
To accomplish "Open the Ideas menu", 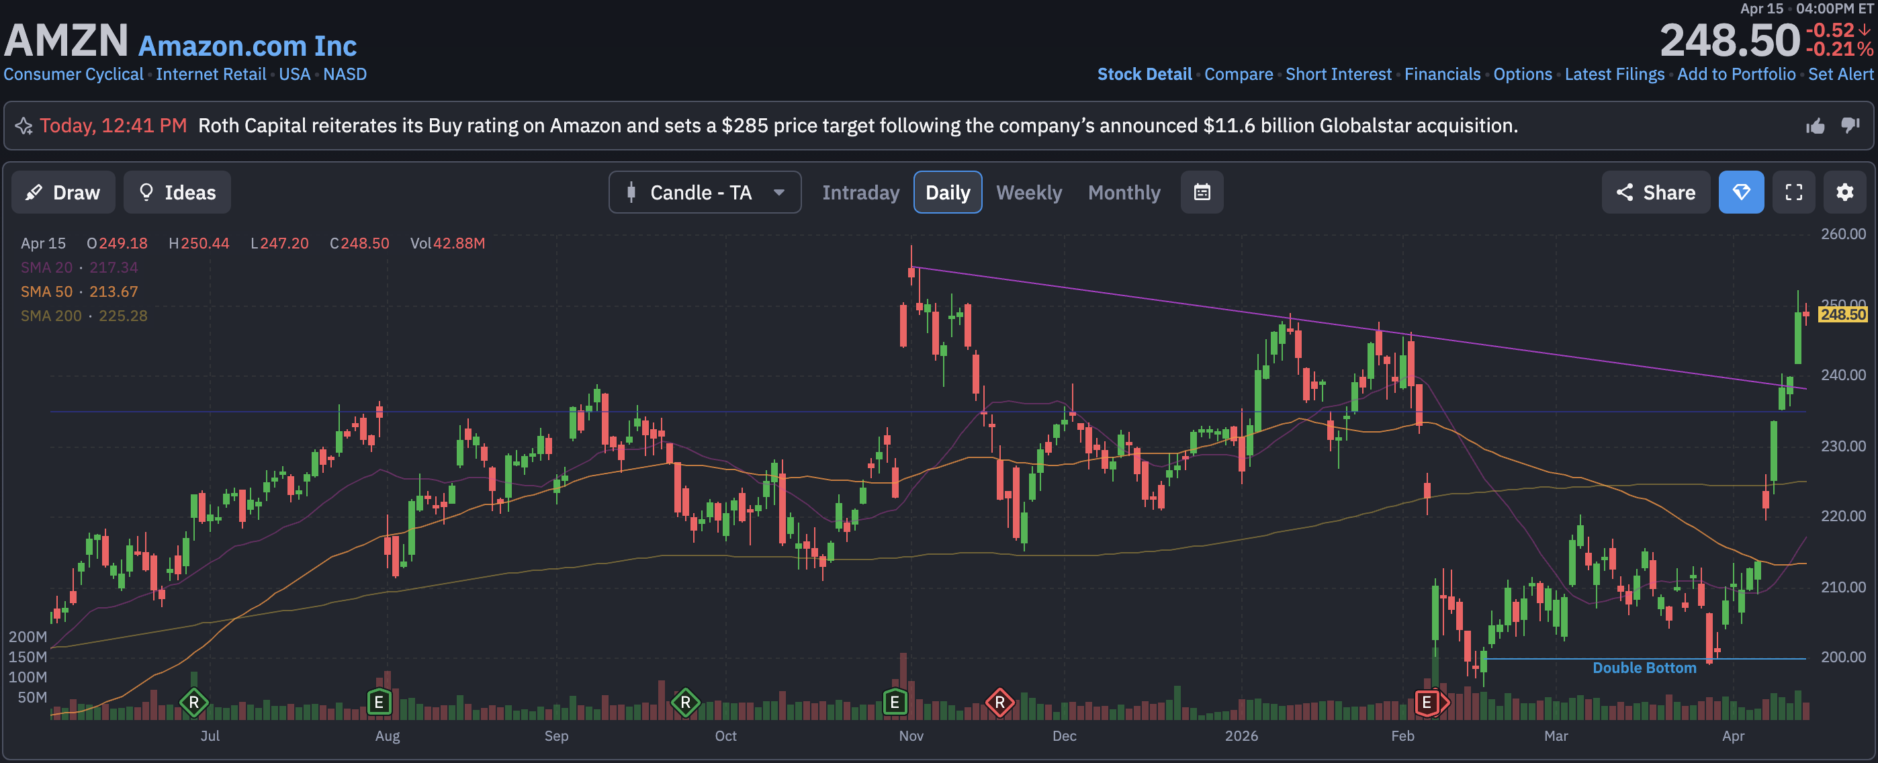I will pos(177,192).
